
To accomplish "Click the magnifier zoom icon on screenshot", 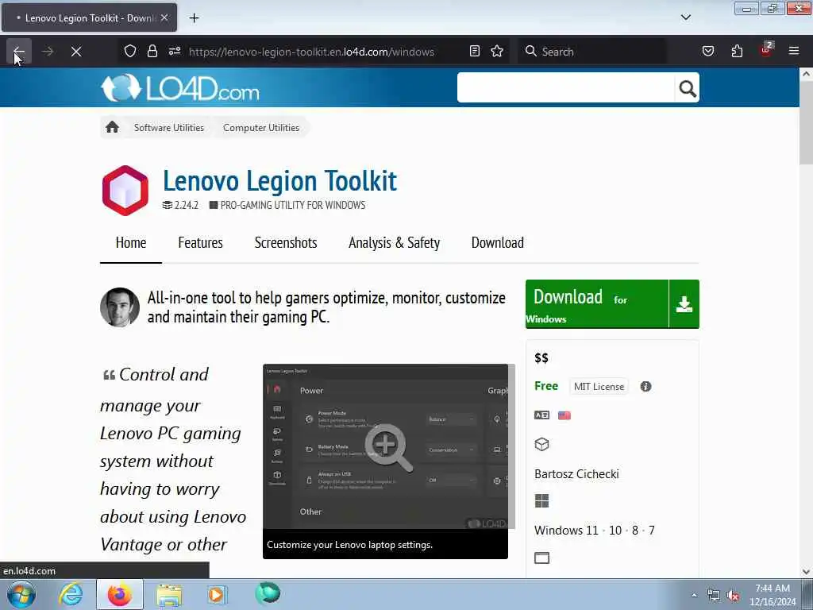I will pyautogui.click(x=388, y=447).
